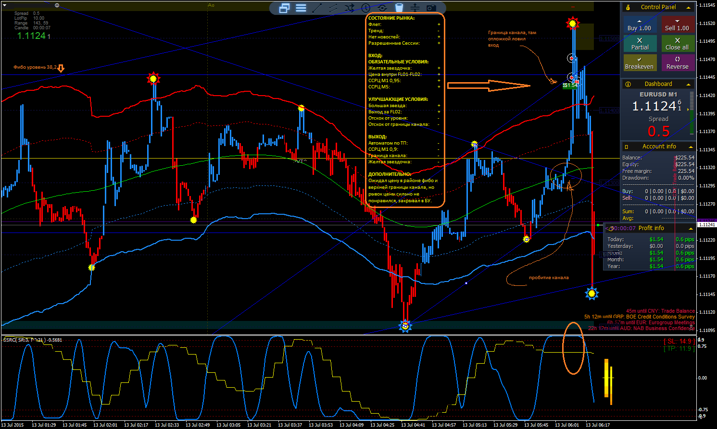Click the 'СОСТОЯНИЕ РЫНКА:' heading in the orange box

point(391,18)
